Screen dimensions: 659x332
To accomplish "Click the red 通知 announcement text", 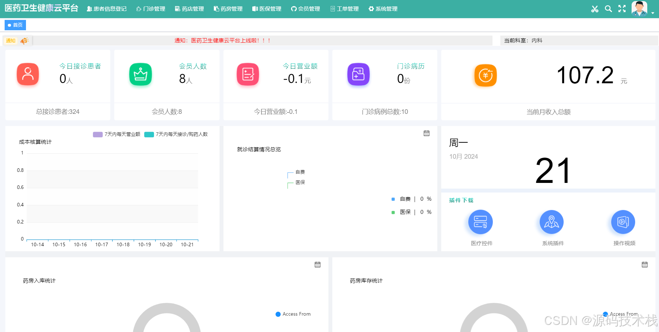I will point(223,41).
